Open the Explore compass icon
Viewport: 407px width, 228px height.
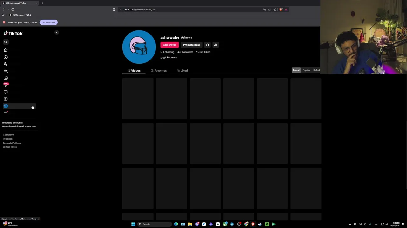click(x=6, y=57)
